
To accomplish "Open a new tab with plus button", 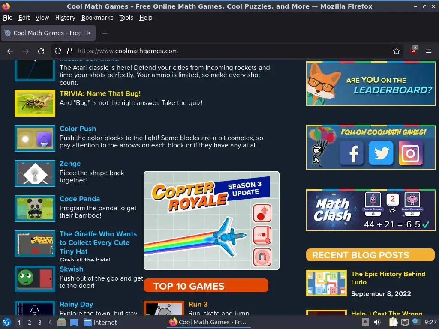I will tap(105, 33).
